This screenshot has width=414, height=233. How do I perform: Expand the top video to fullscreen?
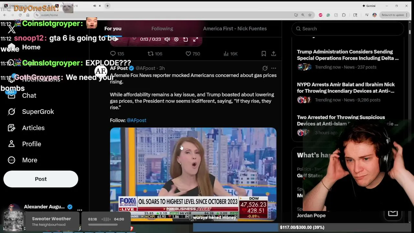196,39
